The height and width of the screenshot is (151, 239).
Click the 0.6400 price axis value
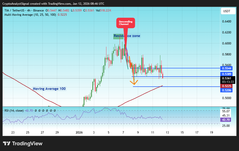coord(227,21)
